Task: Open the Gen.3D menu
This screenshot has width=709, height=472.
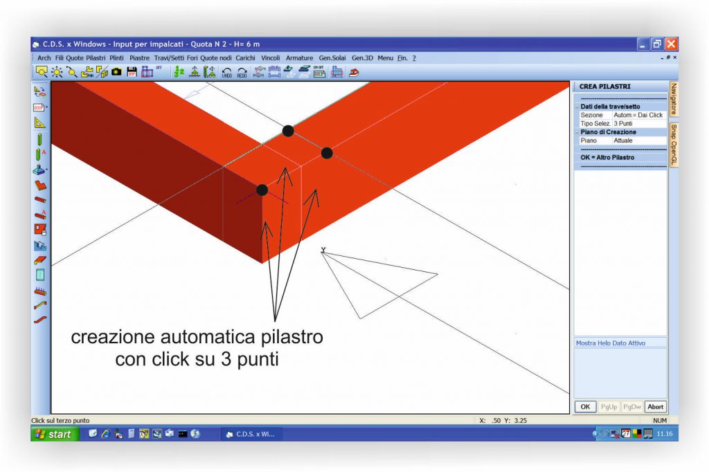Action: 363,58
